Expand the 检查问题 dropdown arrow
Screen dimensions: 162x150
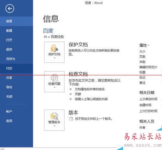coord(55,87)
